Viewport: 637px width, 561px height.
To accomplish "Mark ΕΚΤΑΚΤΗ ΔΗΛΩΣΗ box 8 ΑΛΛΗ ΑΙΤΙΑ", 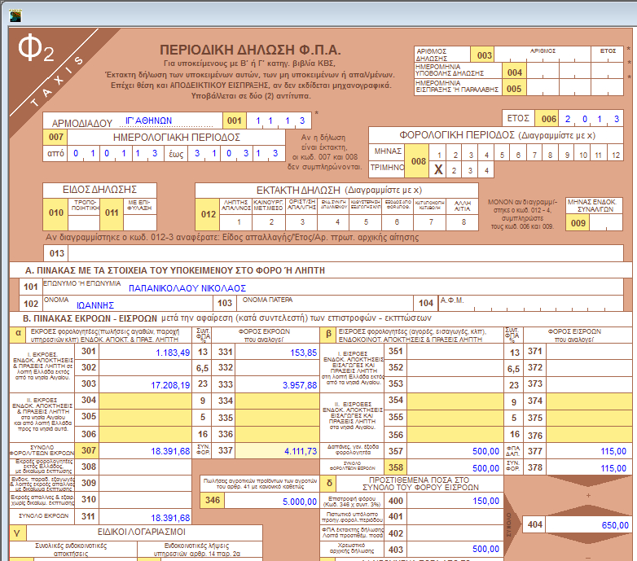I will pos(462,222).
